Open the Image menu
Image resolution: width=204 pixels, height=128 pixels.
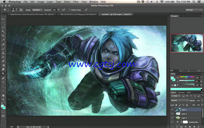41,2
